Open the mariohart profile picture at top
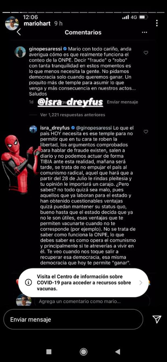 [12, 23]
